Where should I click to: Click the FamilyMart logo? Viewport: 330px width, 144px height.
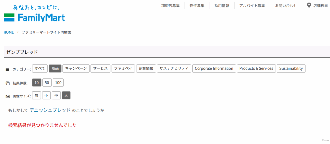click(x=34, y=14)
